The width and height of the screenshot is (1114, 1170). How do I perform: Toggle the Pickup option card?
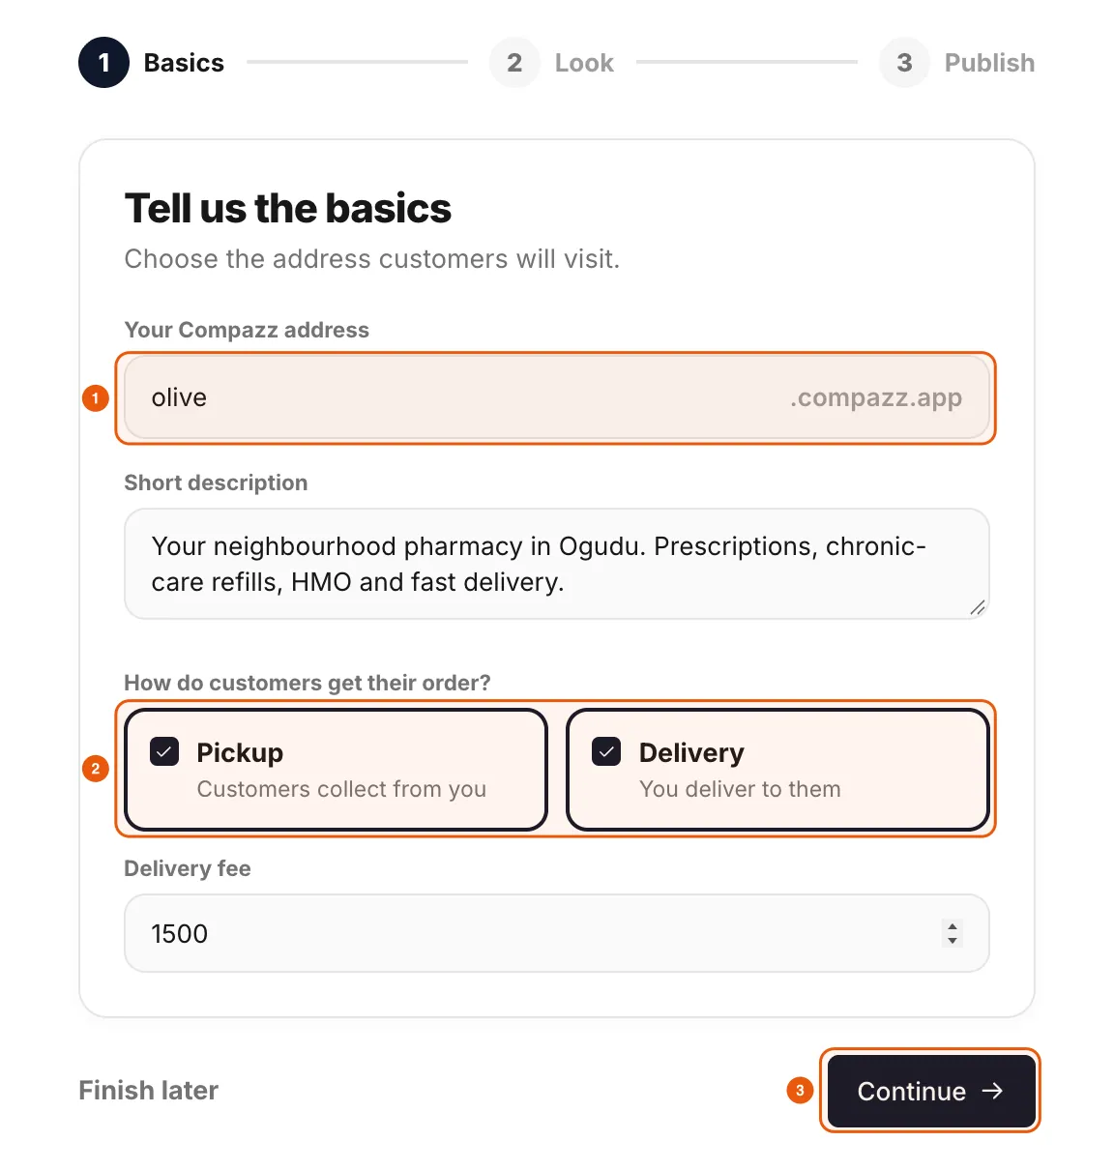336,770
